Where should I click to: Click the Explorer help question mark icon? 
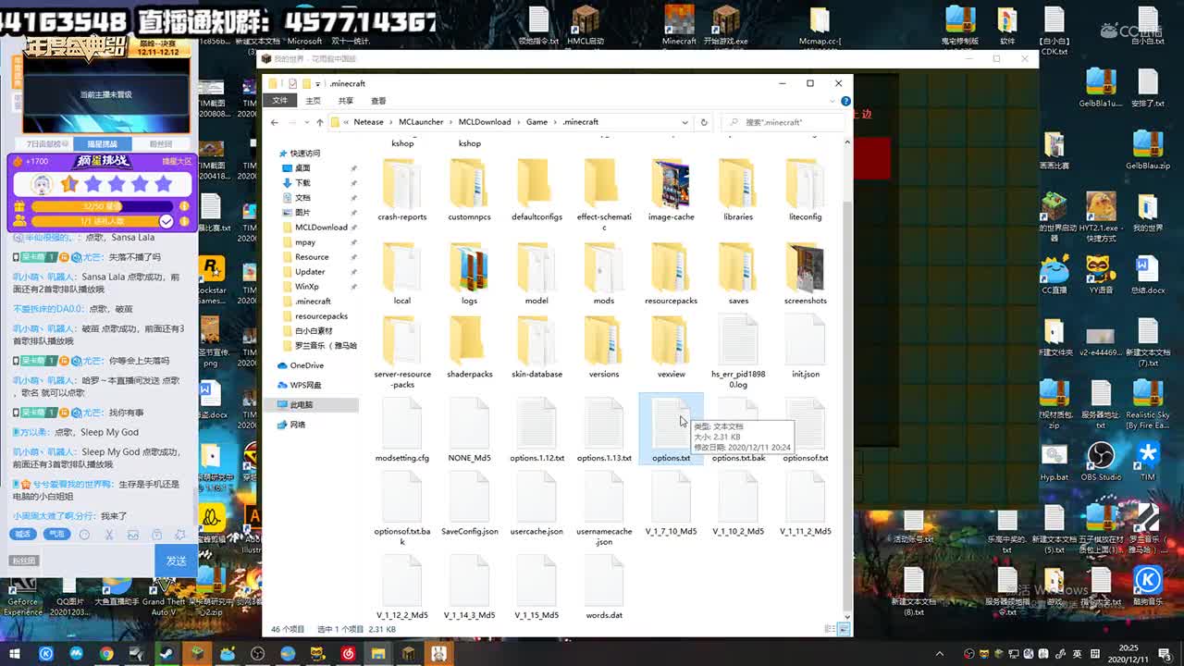coord(845,101)
